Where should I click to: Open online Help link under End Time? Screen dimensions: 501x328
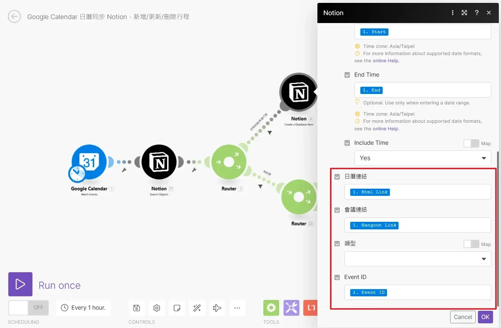386,129
